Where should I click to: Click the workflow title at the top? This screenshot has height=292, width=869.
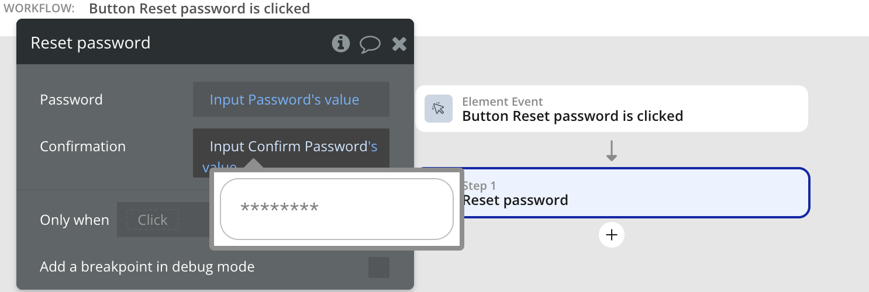point(199,9)
